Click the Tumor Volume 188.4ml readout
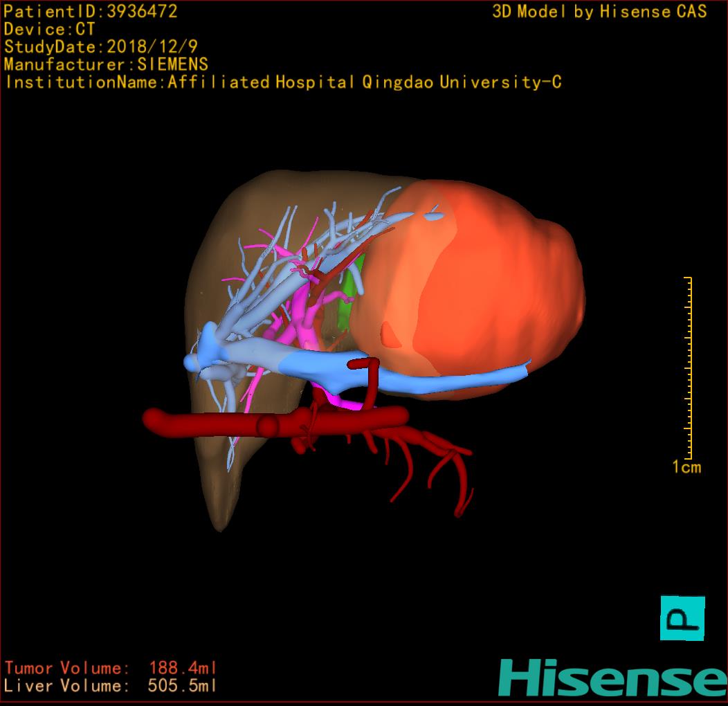The width and height of the screenshot is (728, 706). 111,668
